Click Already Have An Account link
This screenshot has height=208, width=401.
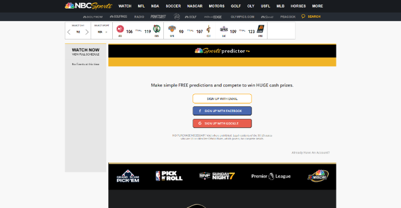click(x=310, y=153)
